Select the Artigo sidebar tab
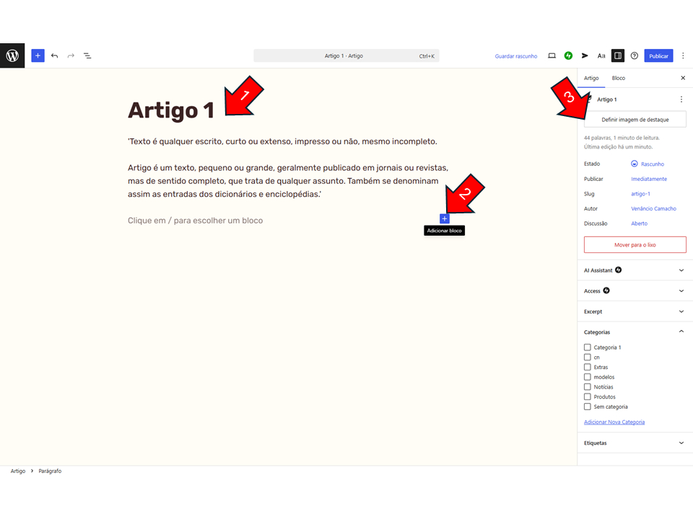The width and height of the screenshot is (693, 519). pos(591,78)
